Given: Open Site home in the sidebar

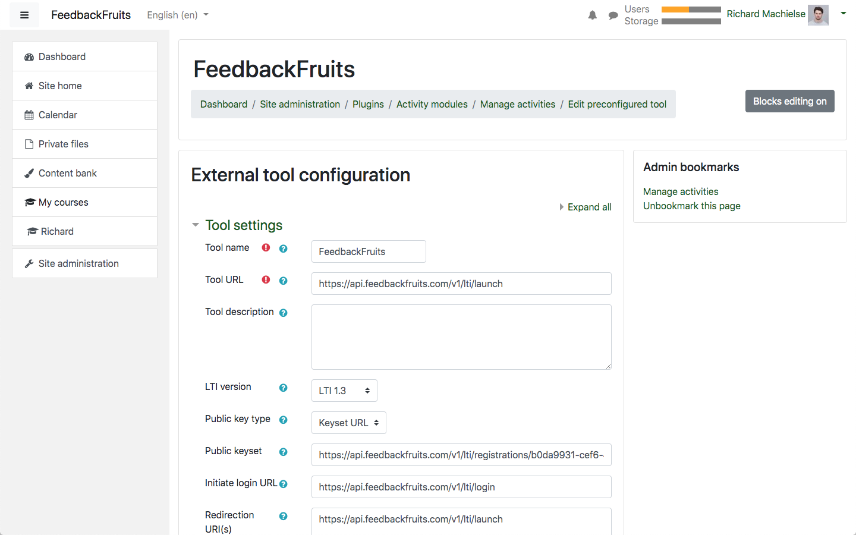Looking at the screenshot, I should 85,86.
